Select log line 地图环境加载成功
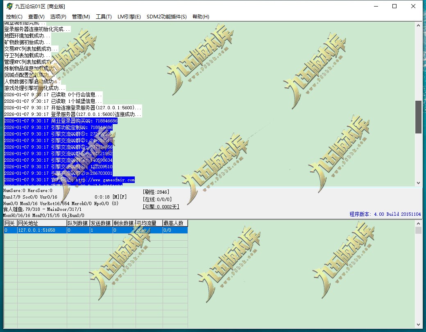Viewport: 426px width, 332px height. [27, 36]
